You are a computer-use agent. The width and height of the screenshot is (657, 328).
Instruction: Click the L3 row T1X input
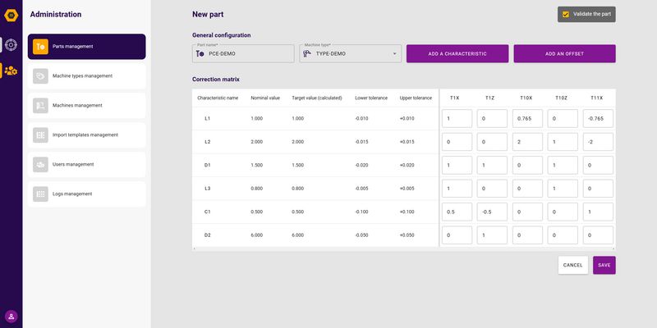457,189
